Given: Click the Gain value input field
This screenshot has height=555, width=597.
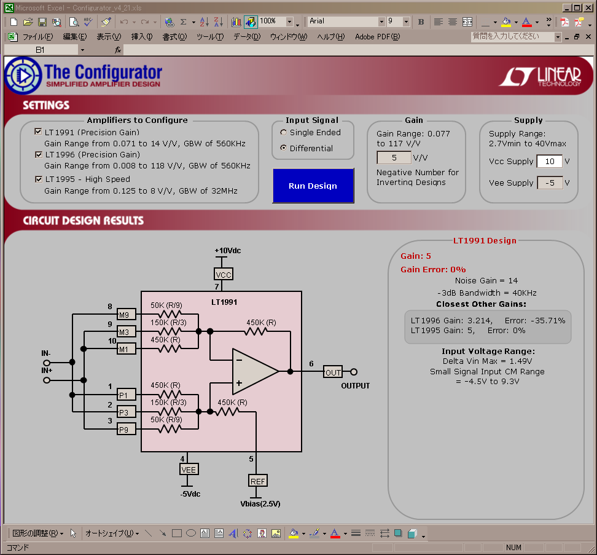Looking at the screenshot, I should [x=394, y=158].
